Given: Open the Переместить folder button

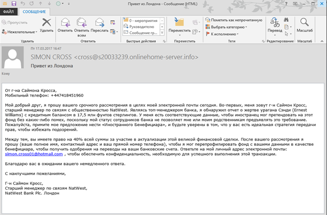Looking at the screenshot, I should click(x=180, y=27).
